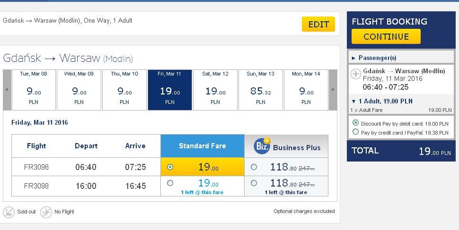Click the yellow CONTINUE button

point(386,36)
